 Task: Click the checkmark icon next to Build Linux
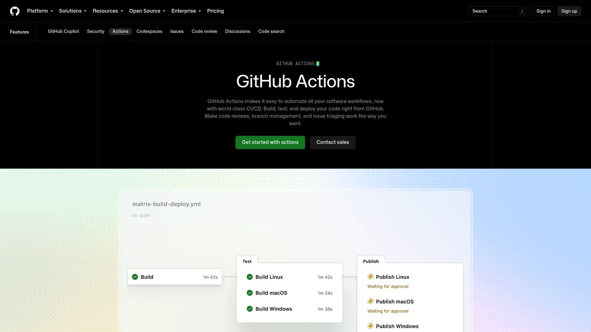pyautogui.click(x=250, y=277)
